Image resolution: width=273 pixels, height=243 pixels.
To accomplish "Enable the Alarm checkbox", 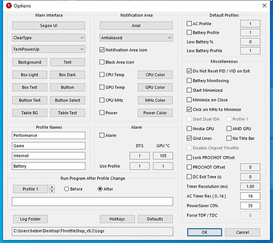I will 102,136.
